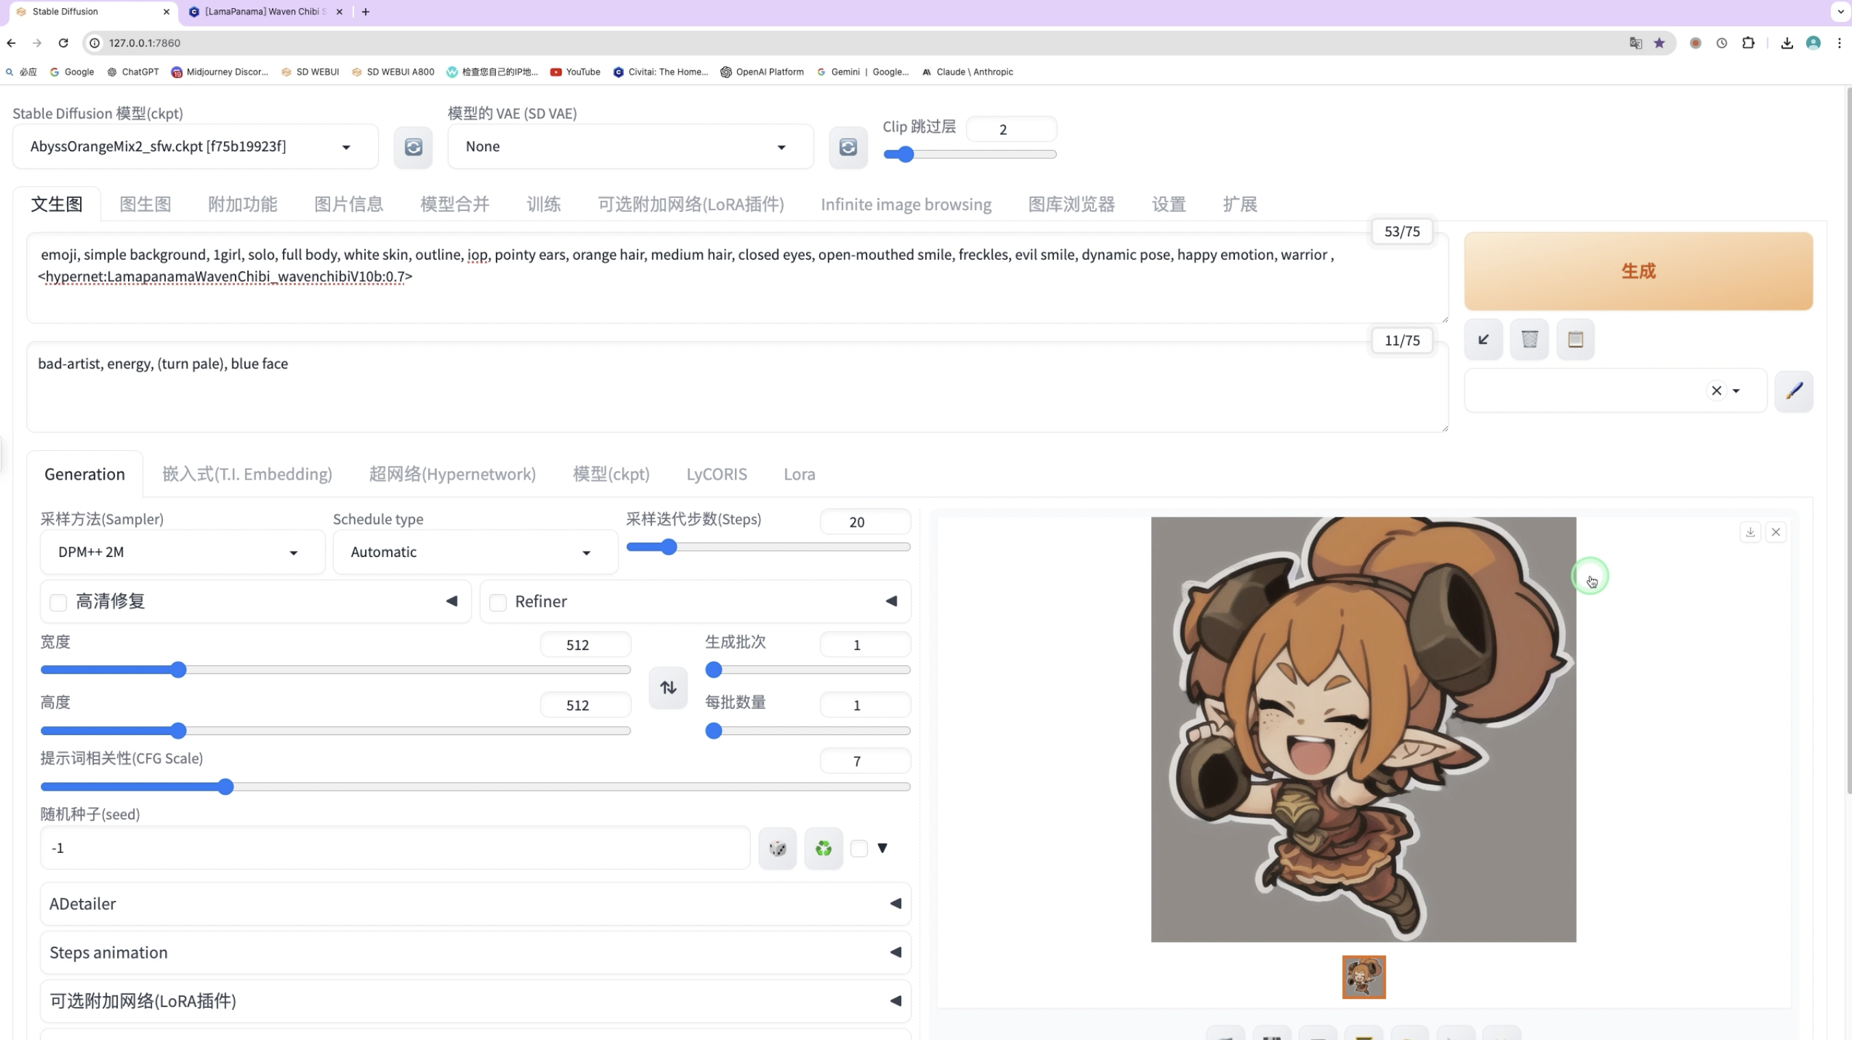The width and height of the screenshot is (1852, 1040).
Task: Clear the selected style with X
Action: pos(1716,391)
